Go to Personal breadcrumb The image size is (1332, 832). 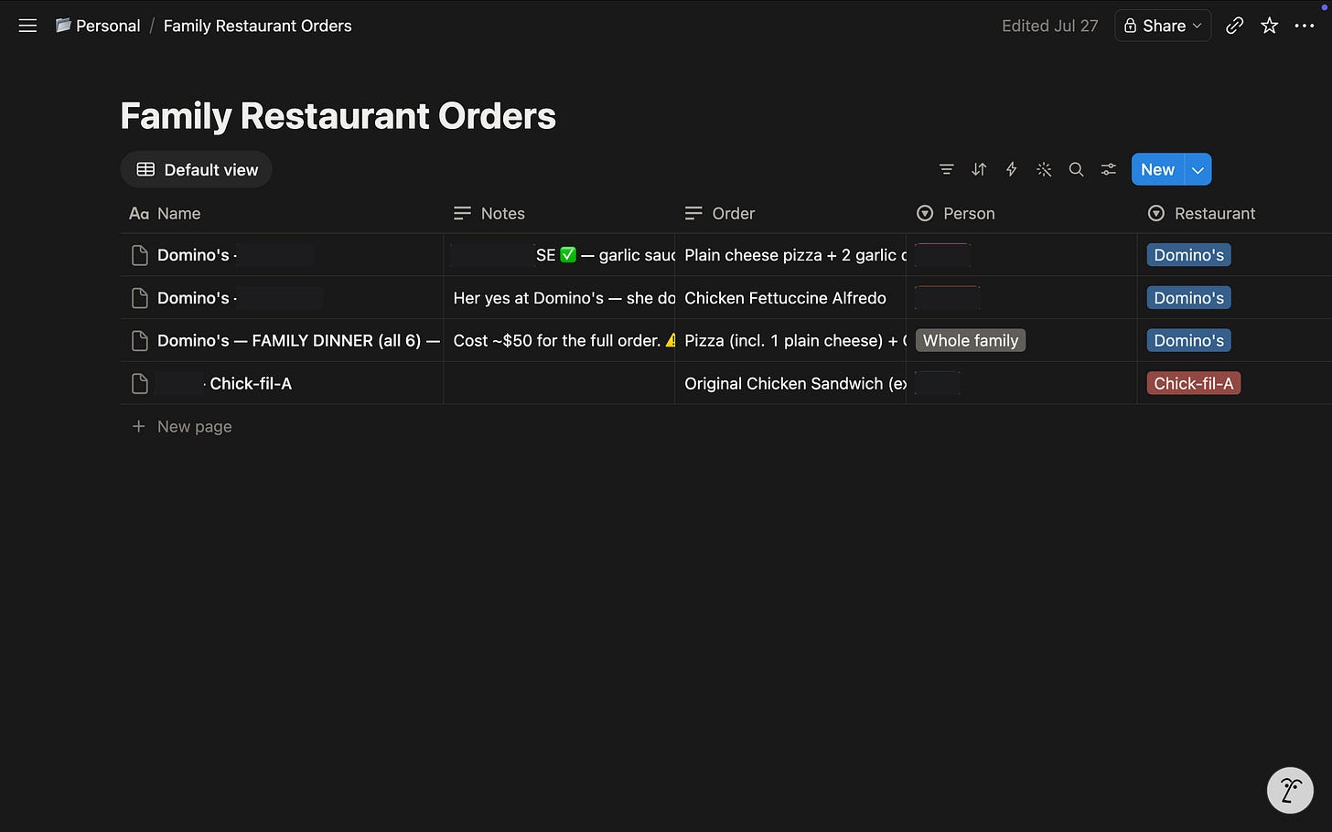click(x=98, y=26)
